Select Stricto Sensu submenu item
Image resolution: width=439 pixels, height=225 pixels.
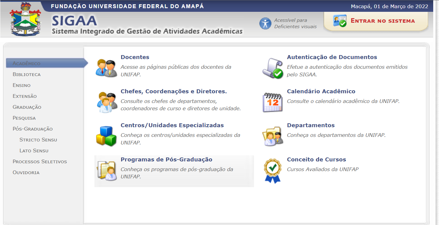click(x=38, y=140)
